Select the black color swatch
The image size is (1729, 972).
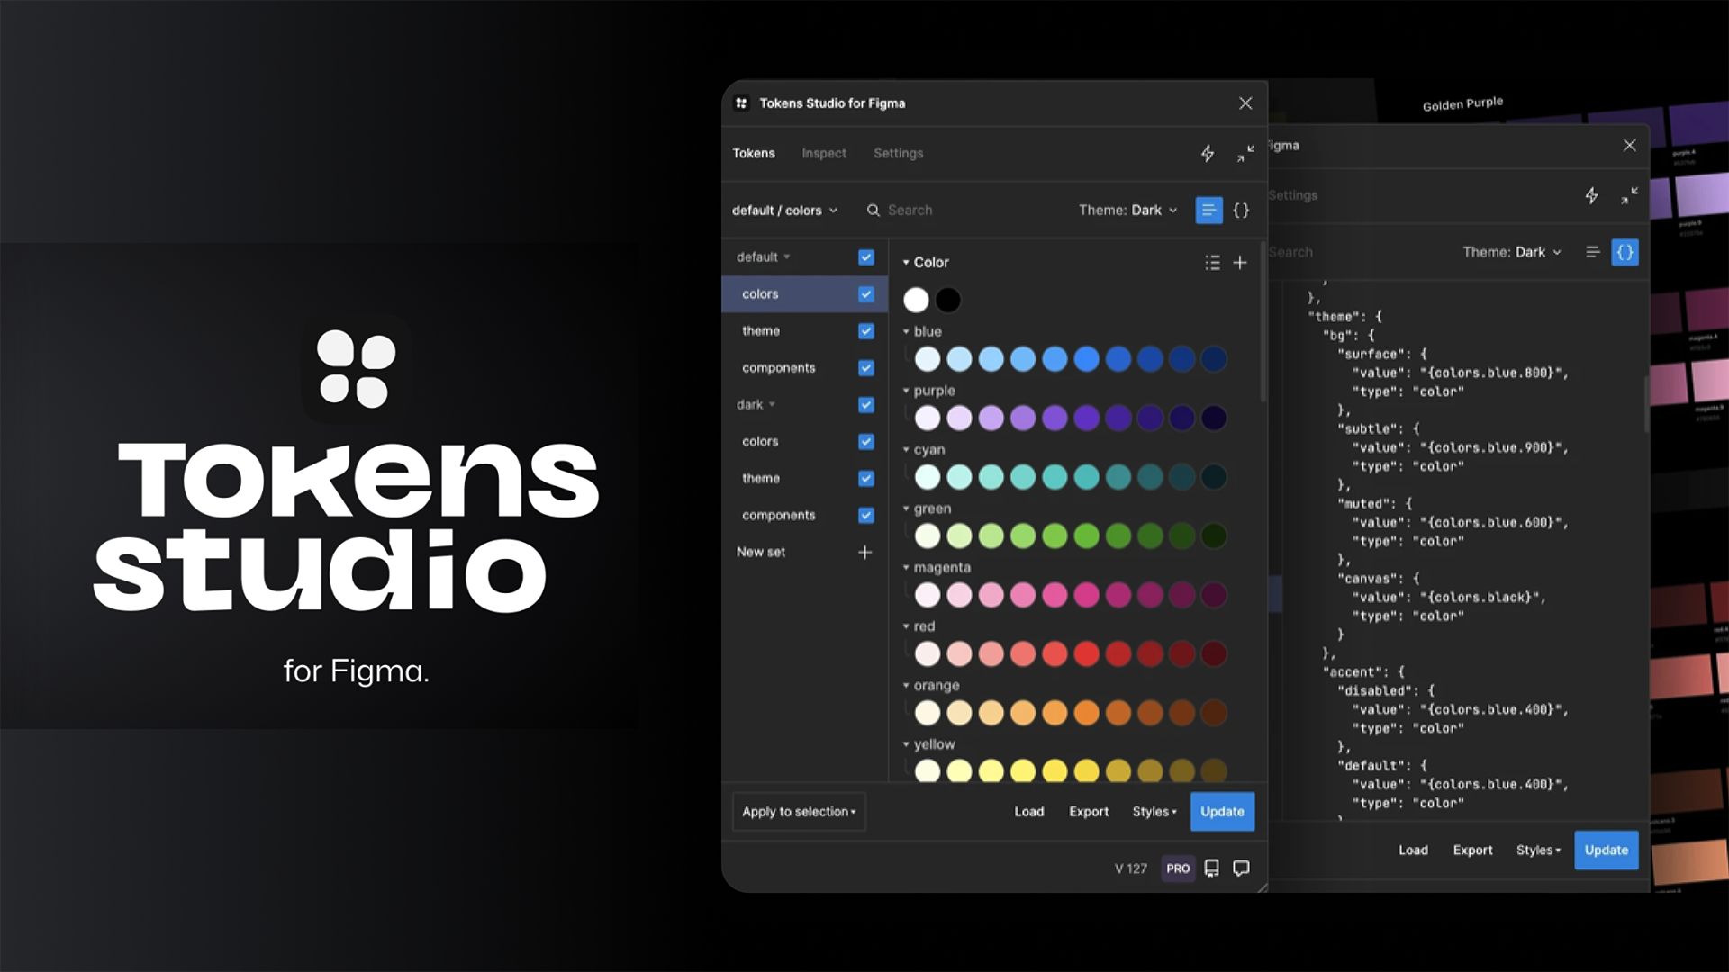click(947, 300)
